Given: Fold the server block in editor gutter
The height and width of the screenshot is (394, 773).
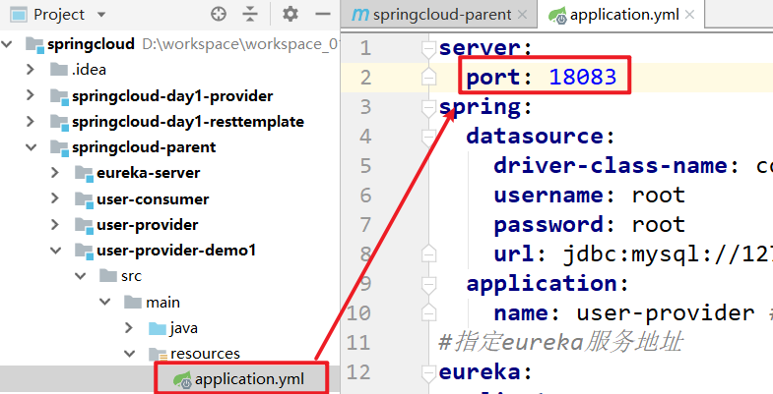Looking at the screenshot, I should pyautogui.click(x=427, y=49).
